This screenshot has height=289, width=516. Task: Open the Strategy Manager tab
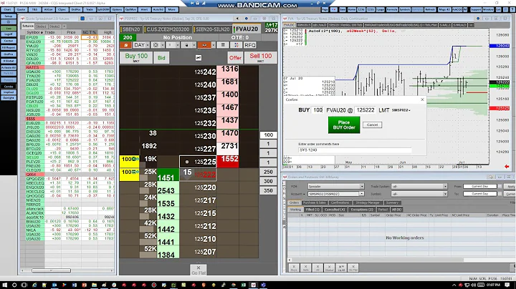pyautogui.click(x=368, y=202)
